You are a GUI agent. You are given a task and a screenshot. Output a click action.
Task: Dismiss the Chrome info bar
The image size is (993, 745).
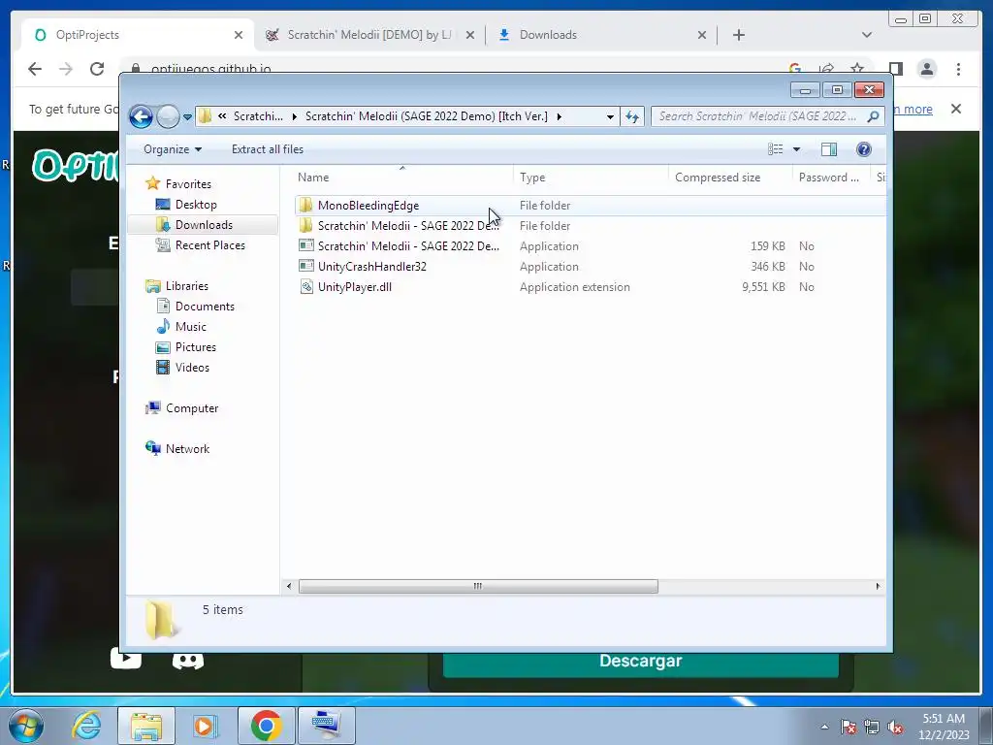(x=956, y=109)
